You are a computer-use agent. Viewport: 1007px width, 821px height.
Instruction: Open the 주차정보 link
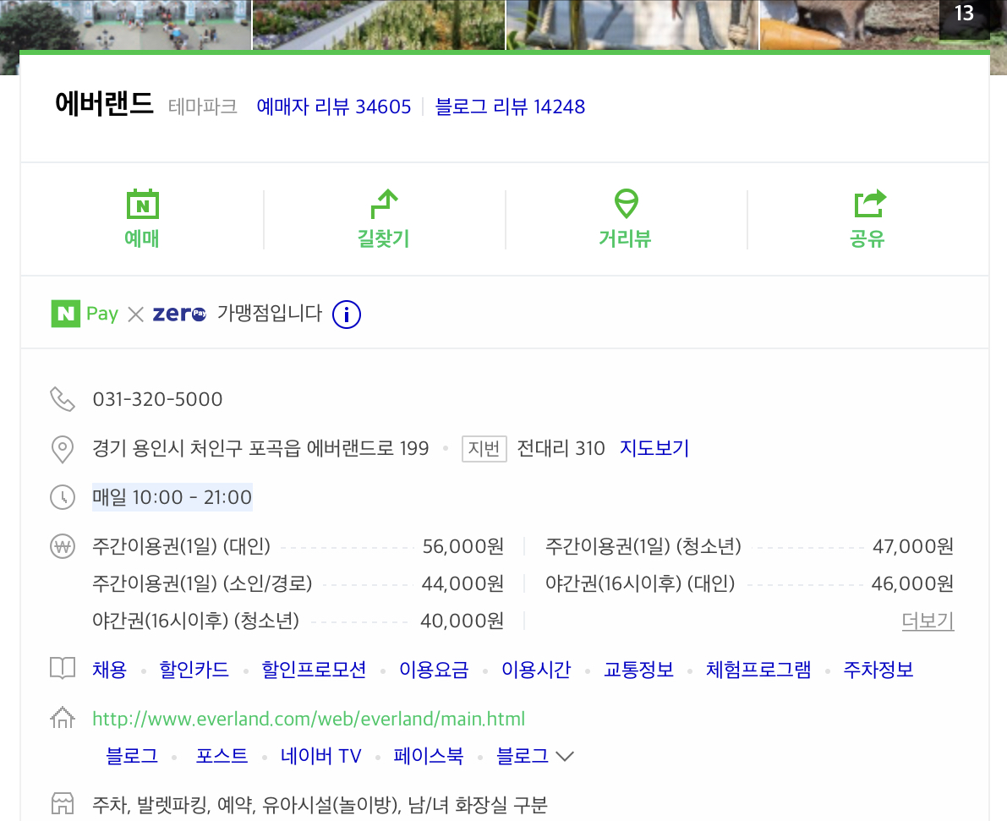pos(878,670)
